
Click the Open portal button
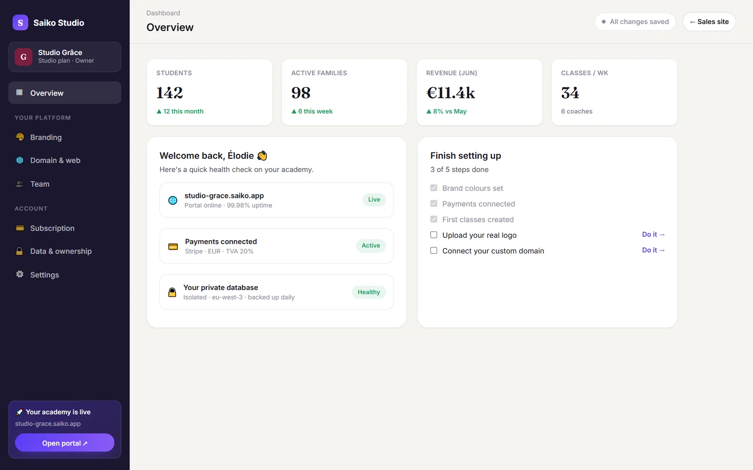coord(64,443)
